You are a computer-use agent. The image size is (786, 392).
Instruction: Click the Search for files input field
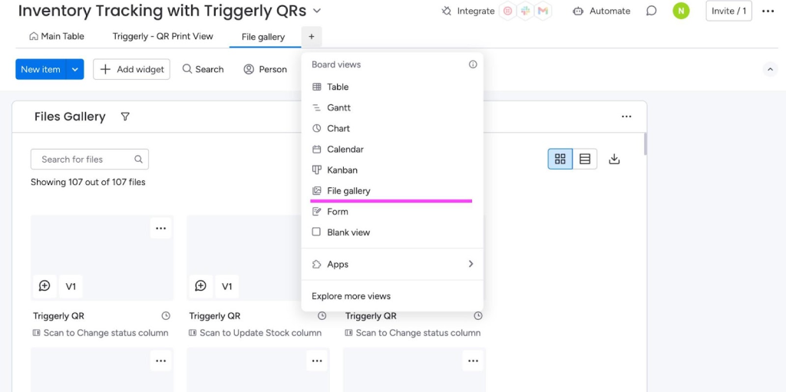tap(84, 160)
